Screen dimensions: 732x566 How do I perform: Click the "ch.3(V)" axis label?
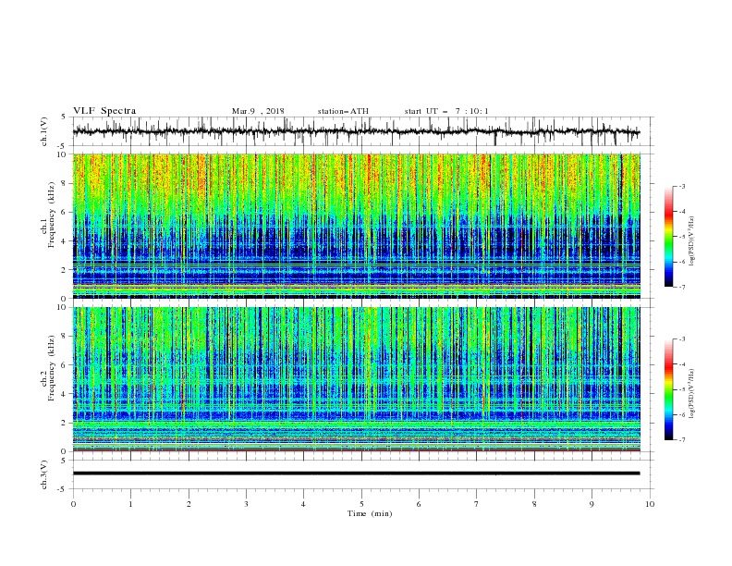point(44,474)
